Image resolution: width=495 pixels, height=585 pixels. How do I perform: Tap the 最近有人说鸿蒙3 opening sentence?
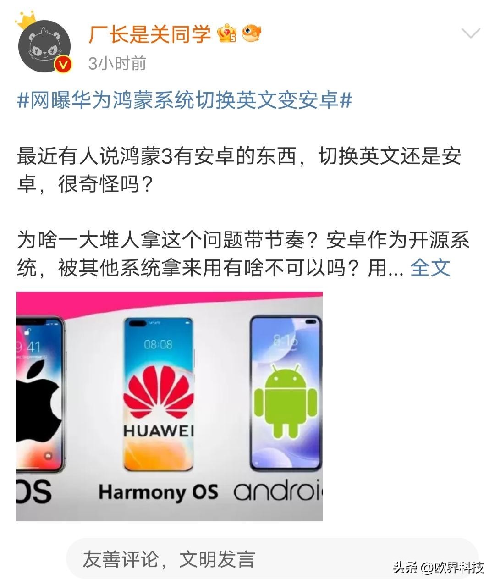click(x=239, y=170)
